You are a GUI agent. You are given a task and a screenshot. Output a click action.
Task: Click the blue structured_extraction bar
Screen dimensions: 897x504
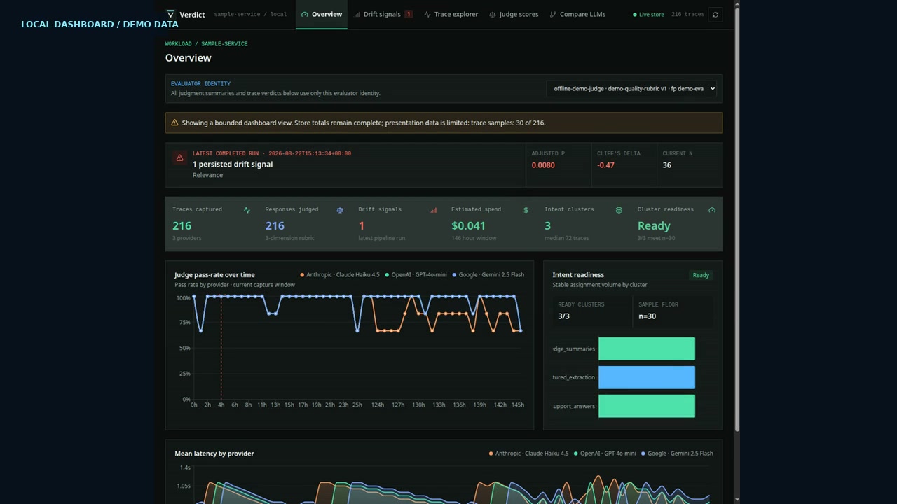click(647, 377)
